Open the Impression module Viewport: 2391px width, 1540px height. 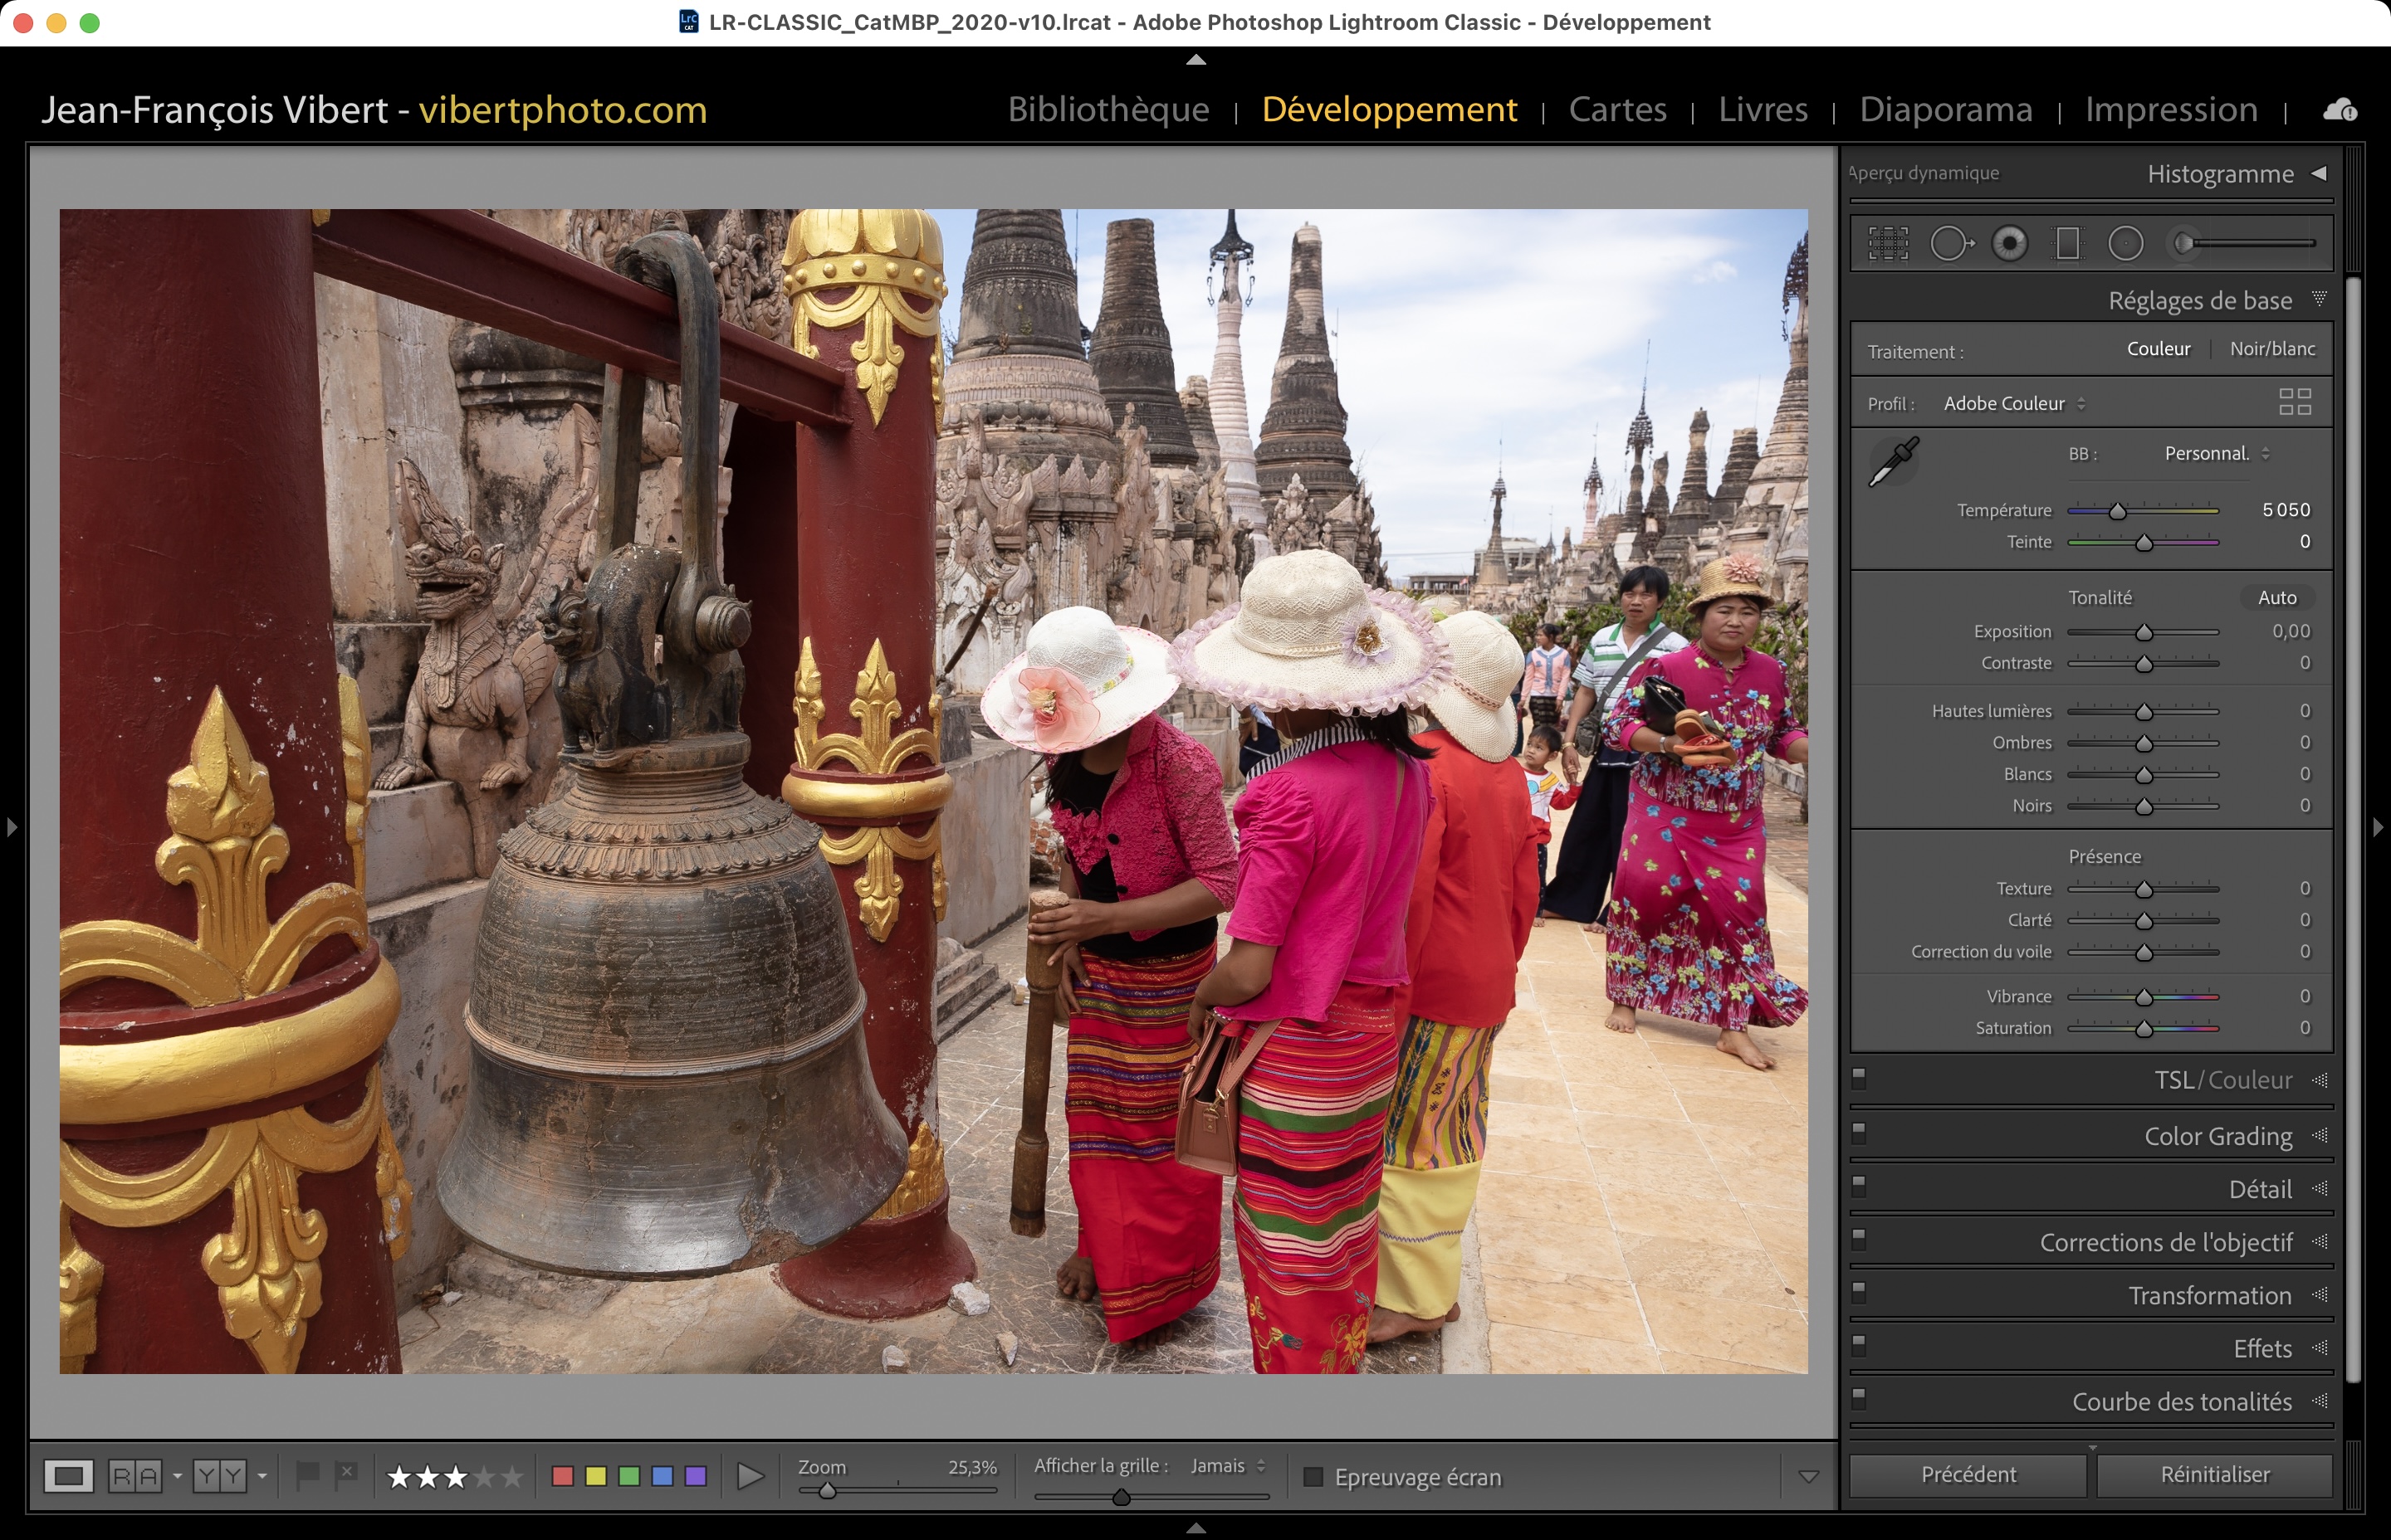coord(2171,109)
